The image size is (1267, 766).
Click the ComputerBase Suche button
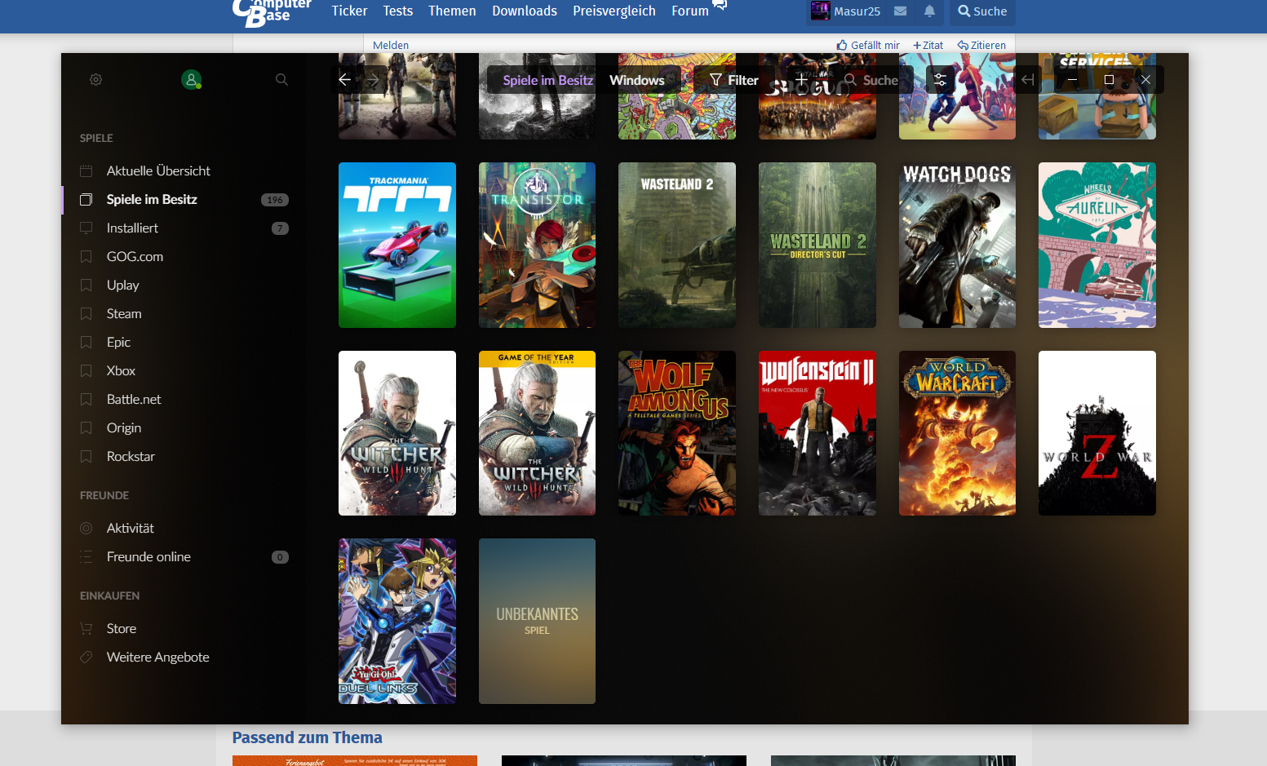982,11
